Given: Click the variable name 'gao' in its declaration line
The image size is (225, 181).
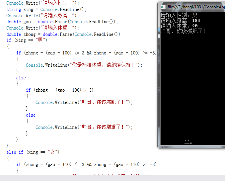Looking at the screenshot, I should 27,22.
